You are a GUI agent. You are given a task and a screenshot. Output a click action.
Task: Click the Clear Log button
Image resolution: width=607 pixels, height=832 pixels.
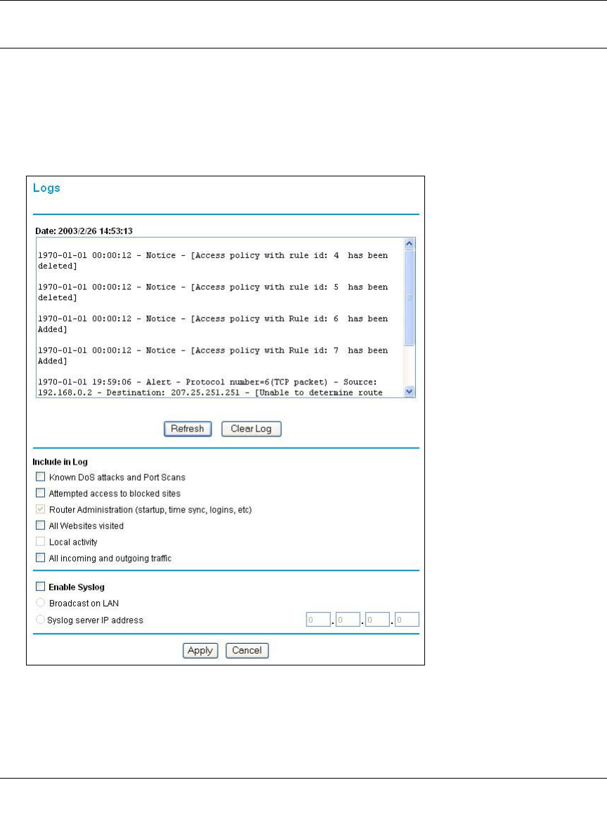251,429
